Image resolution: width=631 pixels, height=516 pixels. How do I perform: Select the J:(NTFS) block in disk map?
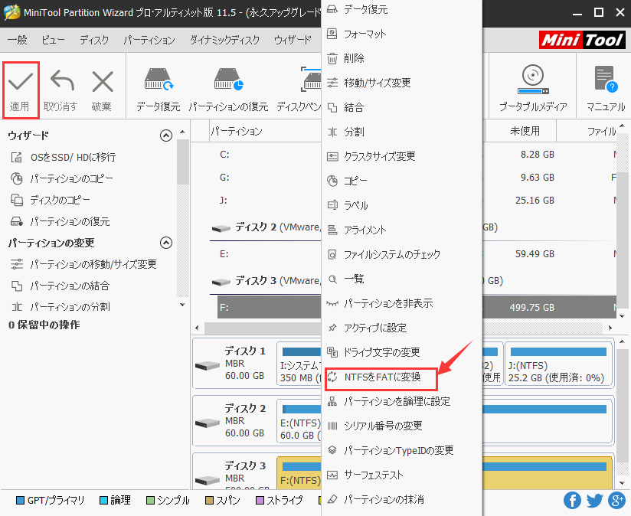[x=558, y=364]
